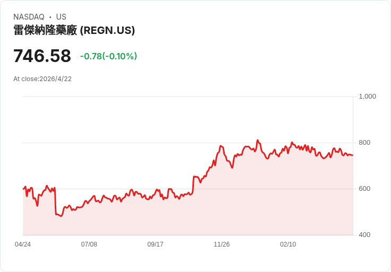Select the 1,000 y-axis label
This screenshot has height=272, width=391.
tap(367, 96)
